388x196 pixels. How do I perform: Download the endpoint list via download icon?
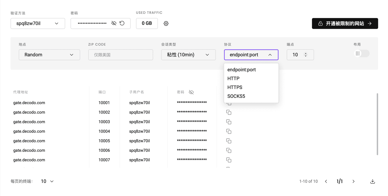[x=373, y=181]
